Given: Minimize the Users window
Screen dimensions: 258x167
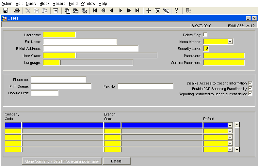Looking at the screenshot, I should [249, 18].
